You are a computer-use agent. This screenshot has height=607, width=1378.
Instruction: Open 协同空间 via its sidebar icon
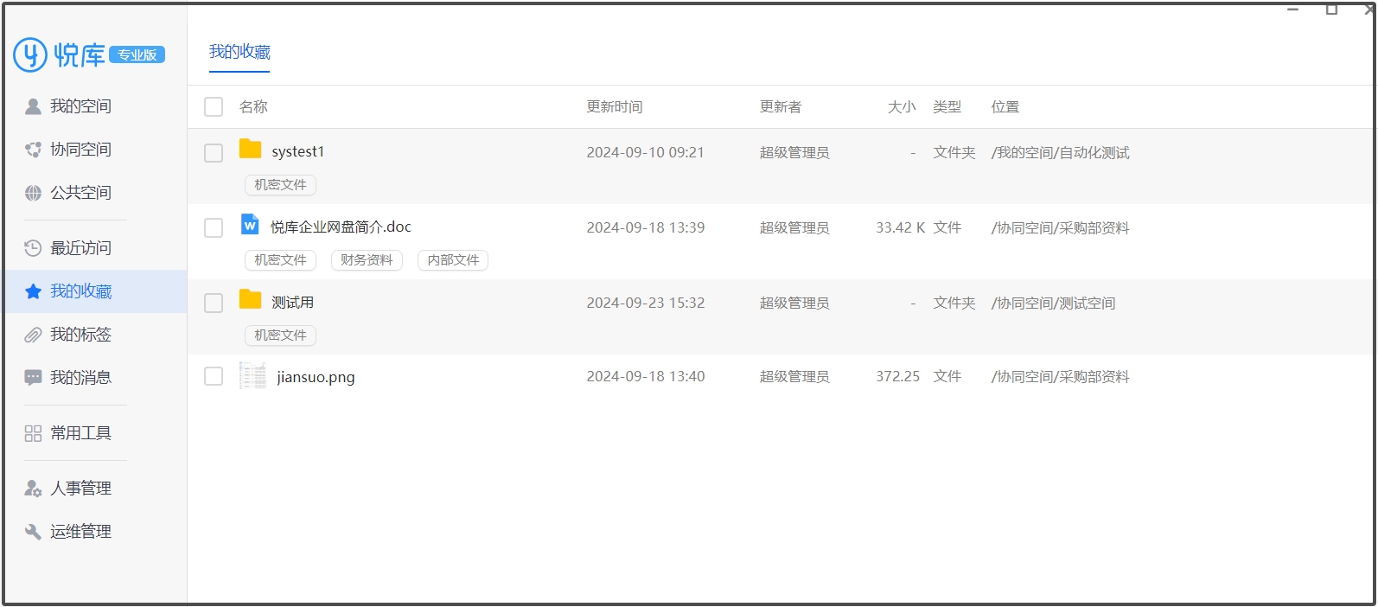(33, 150)
